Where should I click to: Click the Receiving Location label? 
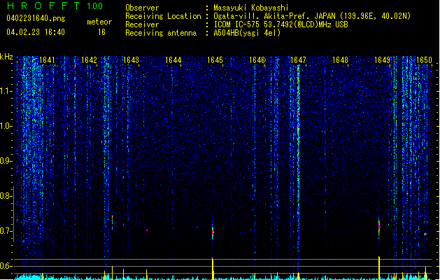coord(163,16)
